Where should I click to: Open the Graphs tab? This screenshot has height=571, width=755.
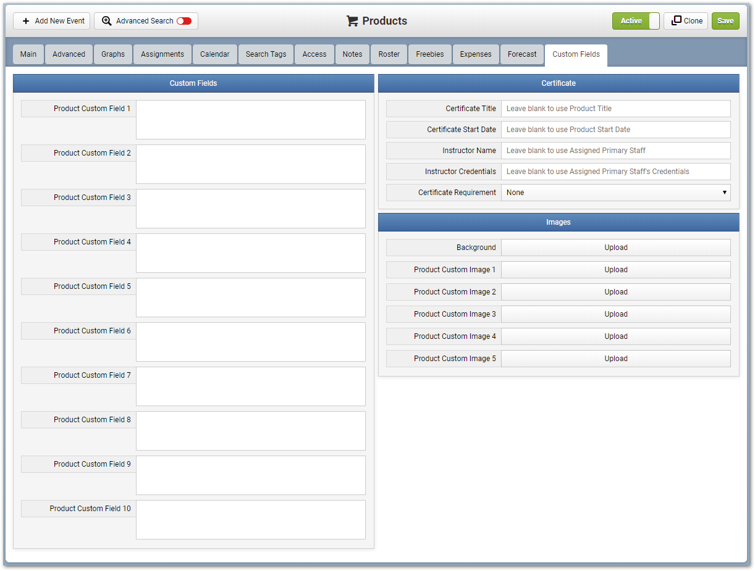click(x=113, y=54)
